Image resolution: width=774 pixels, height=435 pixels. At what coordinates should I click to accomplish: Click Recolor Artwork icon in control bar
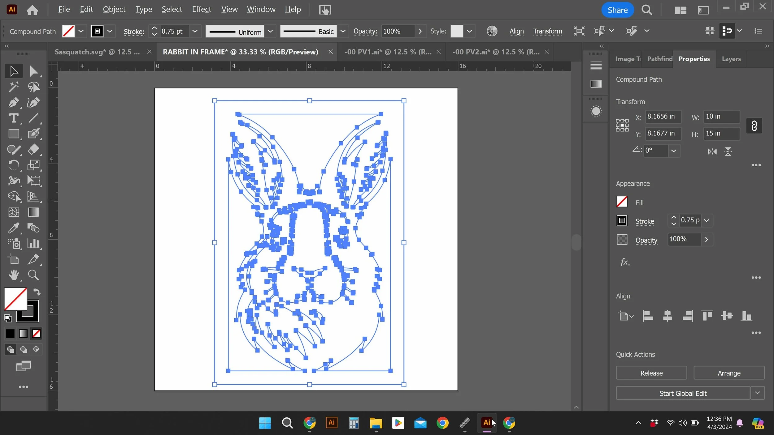tap(492, 31)
